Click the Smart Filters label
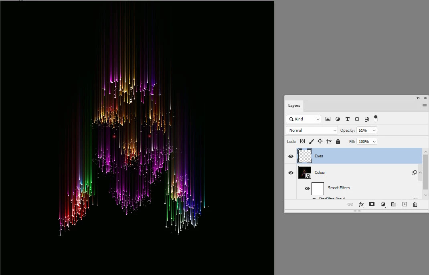Screen dimensions: 429x275 coord(339,188)
